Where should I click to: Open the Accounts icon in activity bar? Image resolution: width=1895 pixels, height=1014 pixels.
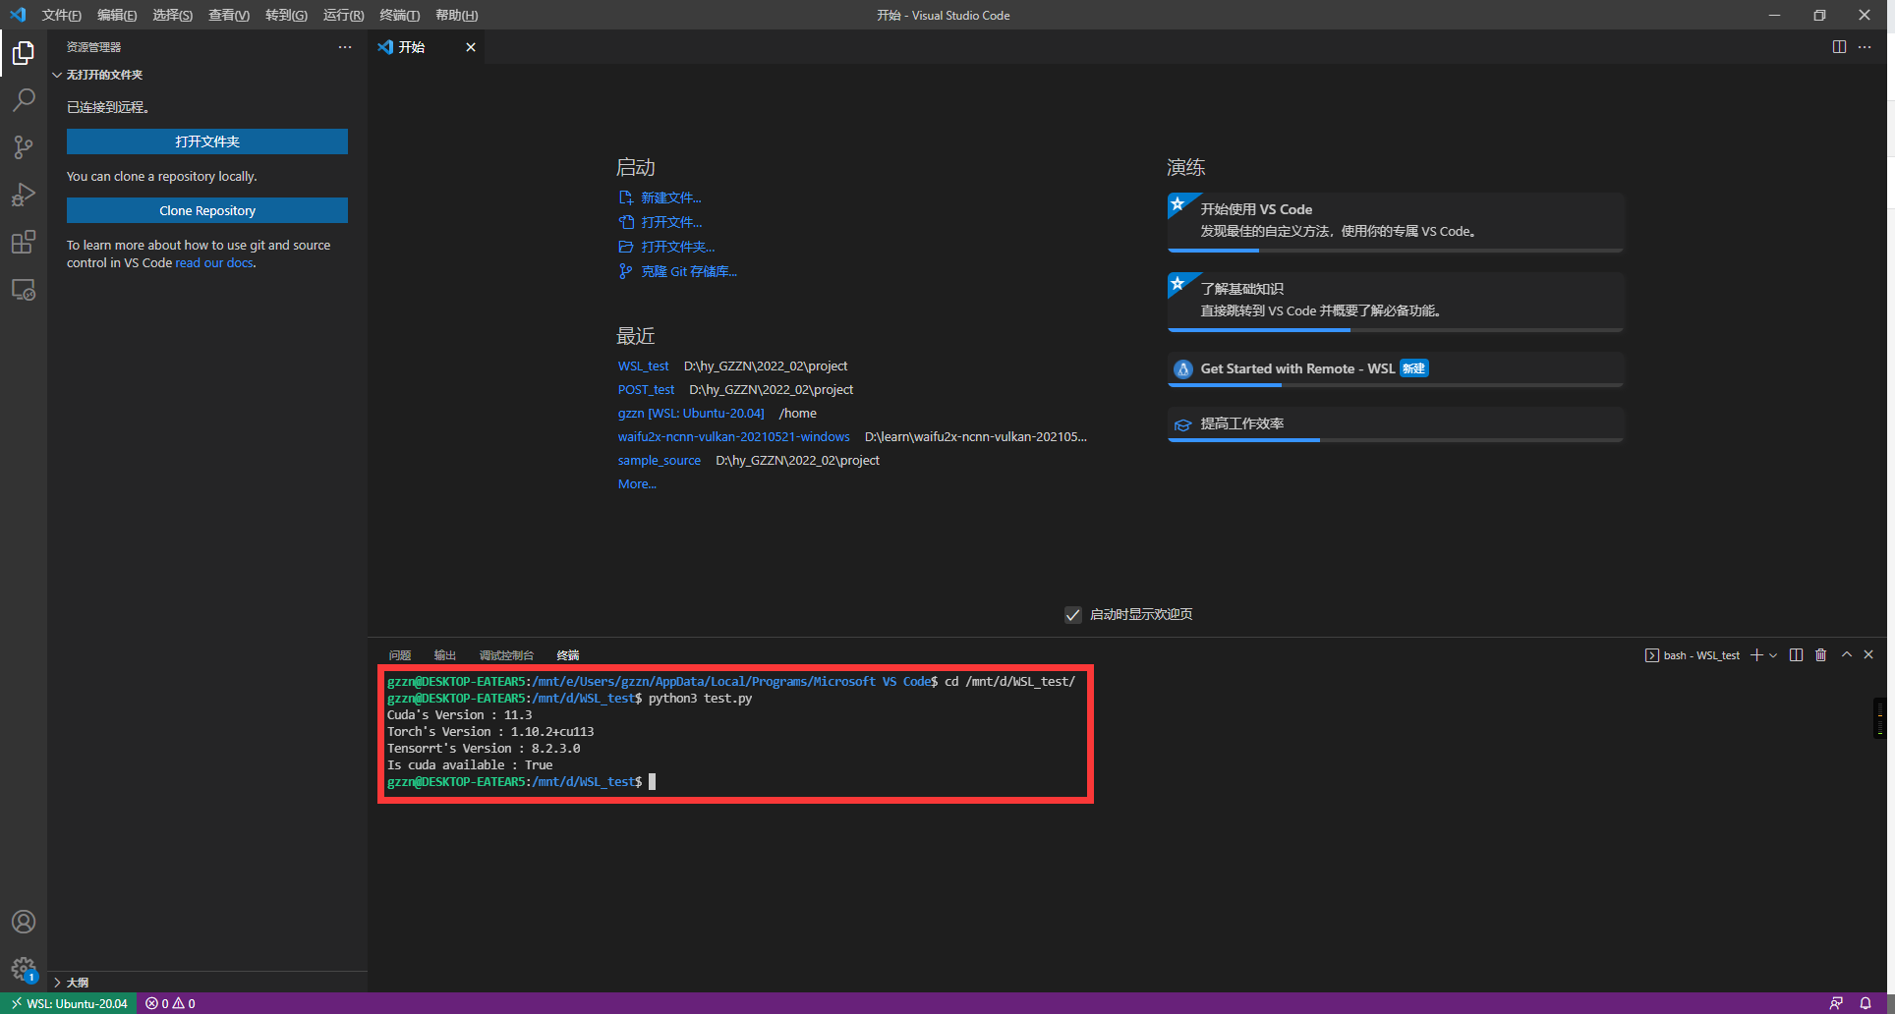pyautogui.click(x=24, y=922)
